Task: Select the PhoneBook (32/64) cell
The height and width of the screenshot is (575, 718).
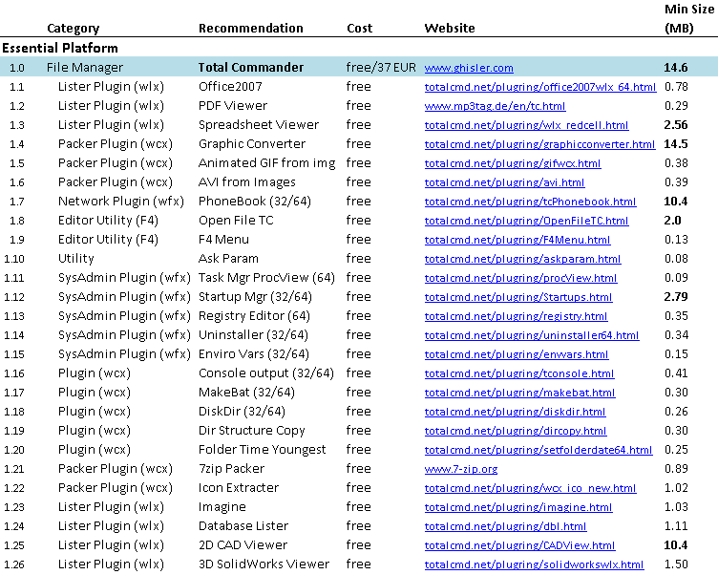Action: [255, 202]
